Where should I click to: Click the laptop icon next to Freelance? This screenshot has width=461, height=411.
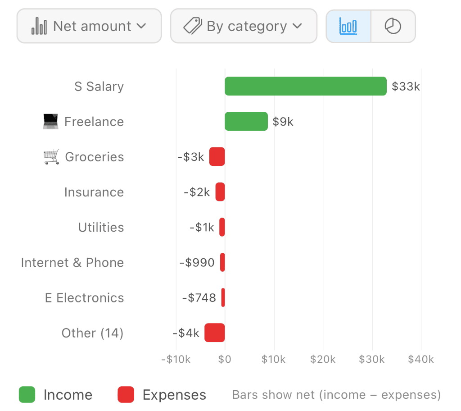click(50, 122)
